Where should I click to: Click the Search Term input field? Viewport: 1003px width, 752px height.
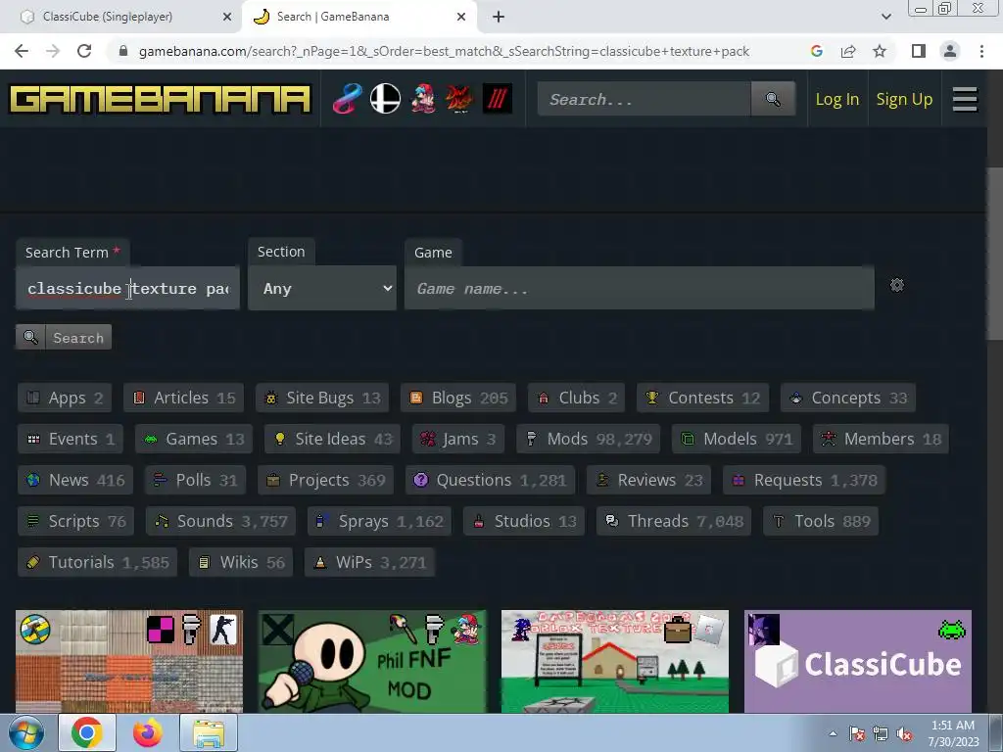pyautogui.click(x=128, y=289)
